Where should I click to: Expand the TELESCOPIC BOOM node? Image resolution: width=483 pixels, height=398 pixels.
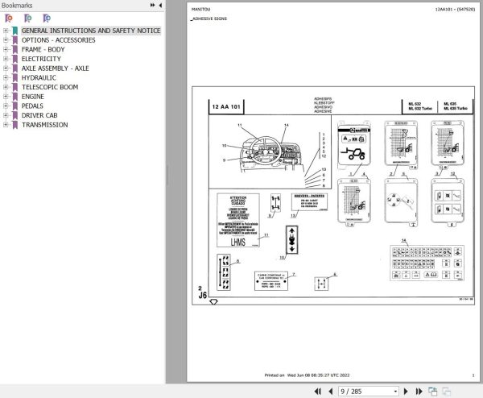[x=6, y=87]
